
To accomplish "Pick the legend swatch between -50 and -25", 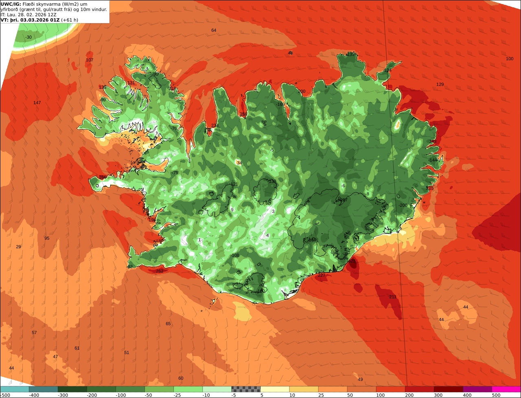I will pos(159,389).
